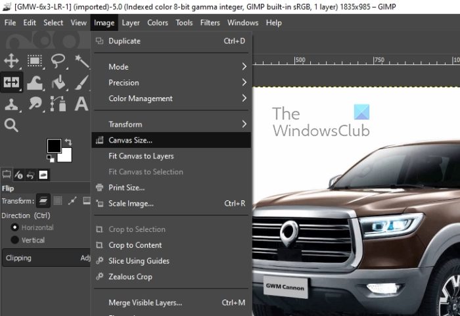Screen dimensions: 460x316
Task: Choose Duplicate from the Image menu
Action: pyautogui.click(x=172, y=41)
